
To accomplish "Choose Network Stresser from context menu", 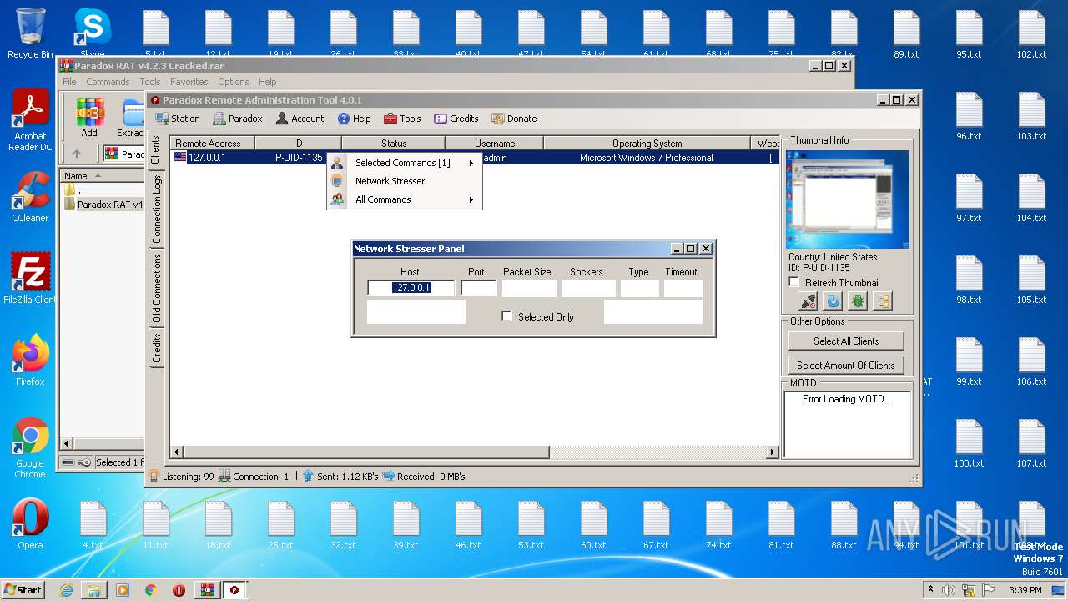I will pyautogui.click(x=404, y=181).
